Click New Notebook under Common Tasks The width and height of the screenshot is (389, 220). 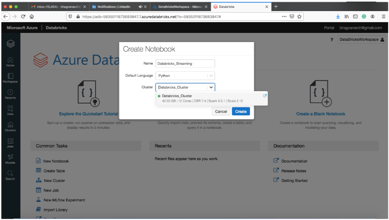point(56,161)
